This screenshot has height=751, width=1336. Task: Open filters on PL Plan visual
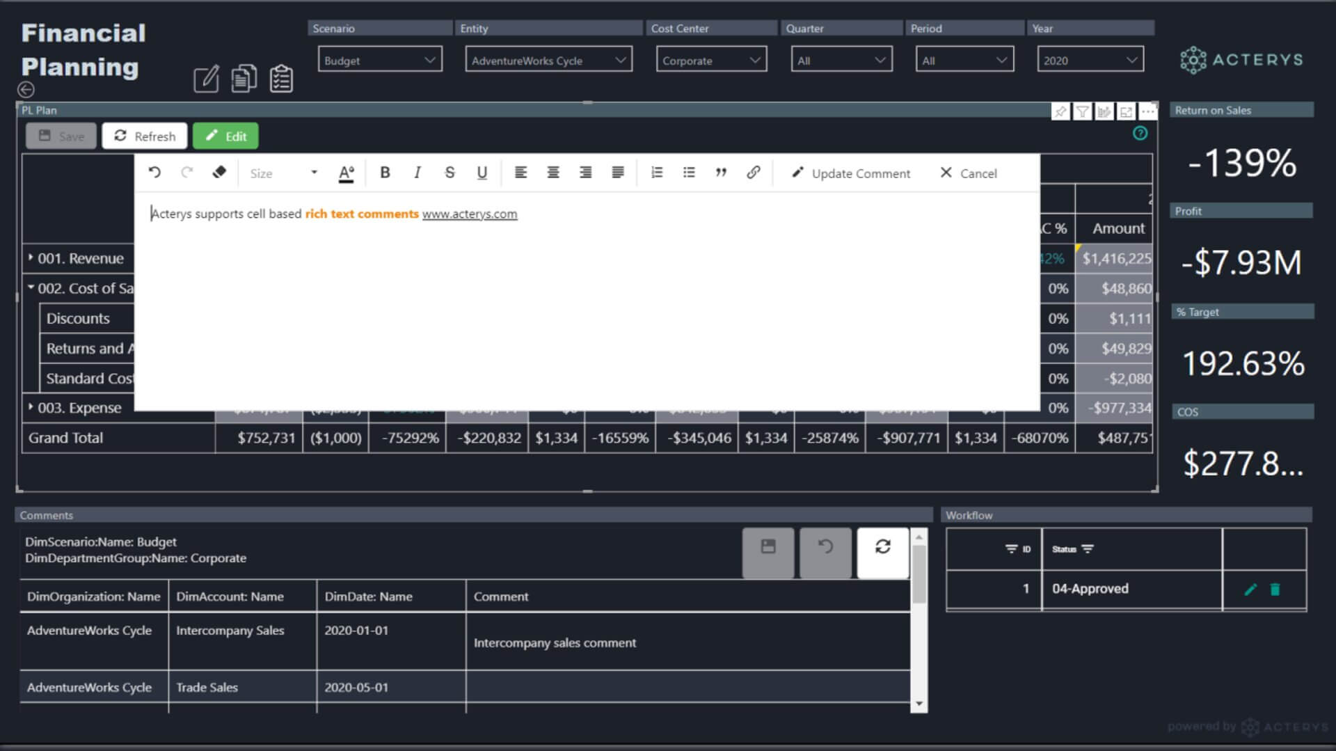point(1082,111)
